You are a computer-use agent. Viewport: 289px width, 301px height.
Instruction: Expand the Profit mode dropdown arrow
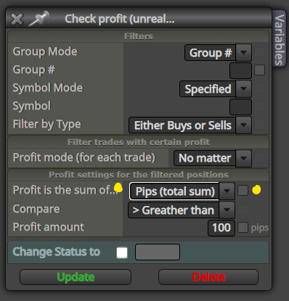pyautogui.click(x=244, y=158)
